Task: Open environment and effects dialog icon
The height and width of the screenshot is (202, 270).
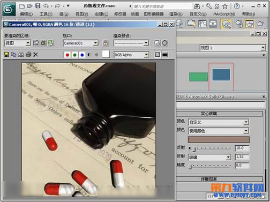Action: click(x=165, y=43)
